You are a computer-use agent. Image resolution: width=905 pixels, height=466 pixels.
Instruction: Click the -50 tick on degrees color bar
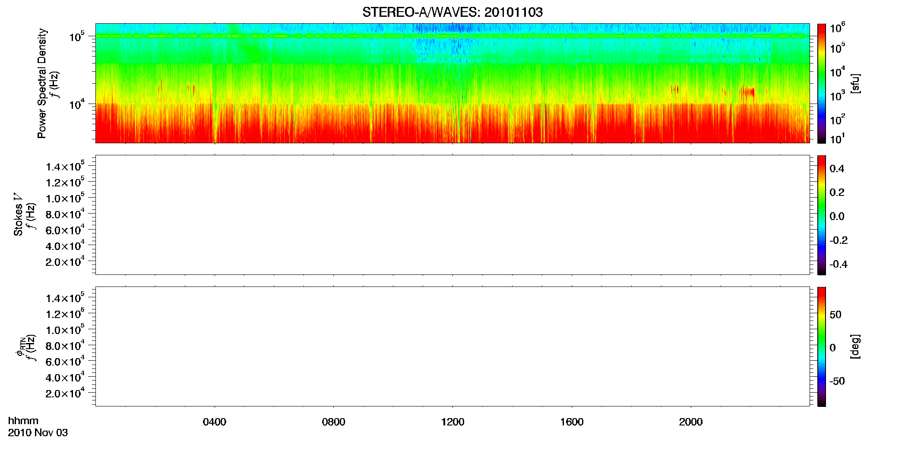click(x=837, y=381)
